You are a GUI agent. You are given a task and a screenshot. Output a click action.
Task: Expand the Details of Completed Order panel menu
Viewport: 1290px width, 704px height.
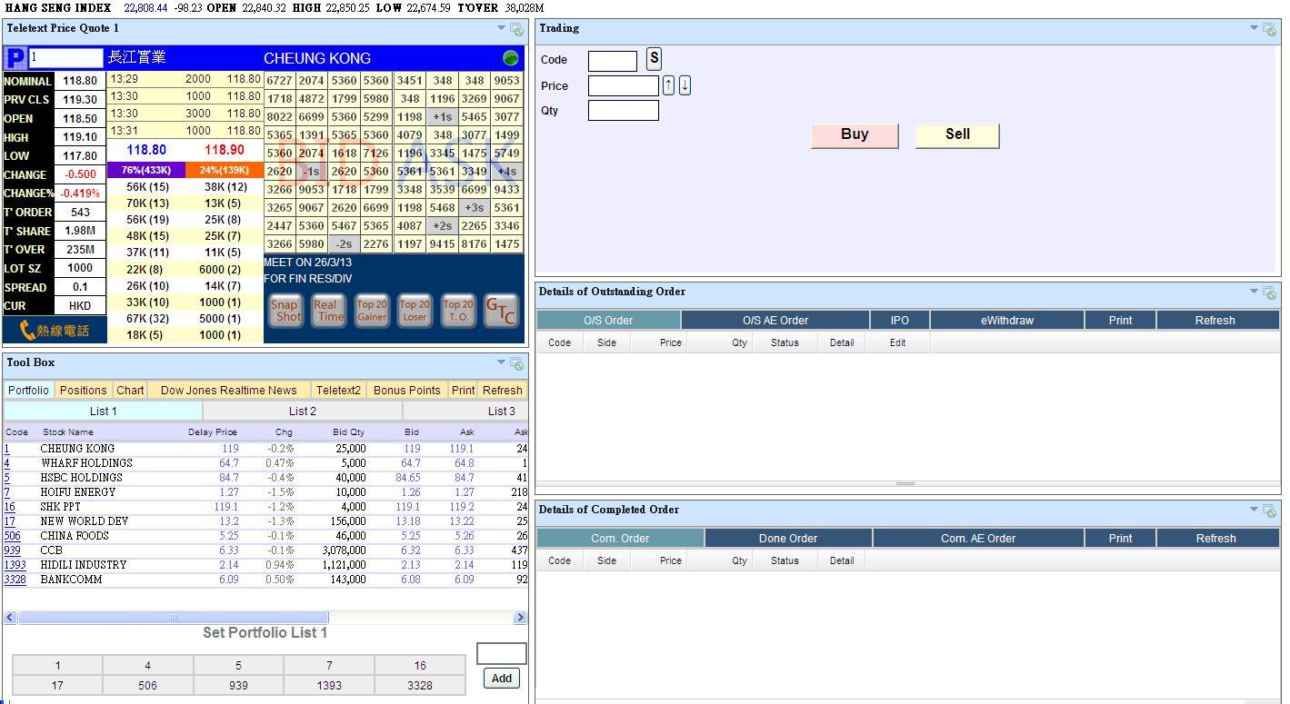click(x=1255, y=510)
